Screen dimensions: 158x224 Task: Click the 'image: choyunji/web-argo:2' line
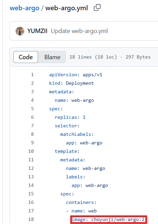pyautogui.click(x=108, y=220)
